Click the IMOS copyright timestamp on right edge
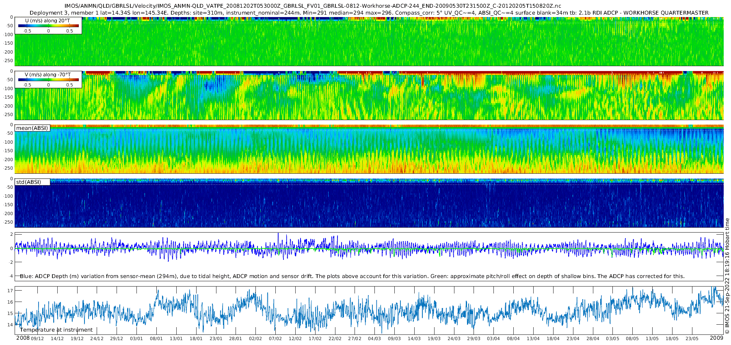This screenshot has height=345, width=731. pos(727,276)
